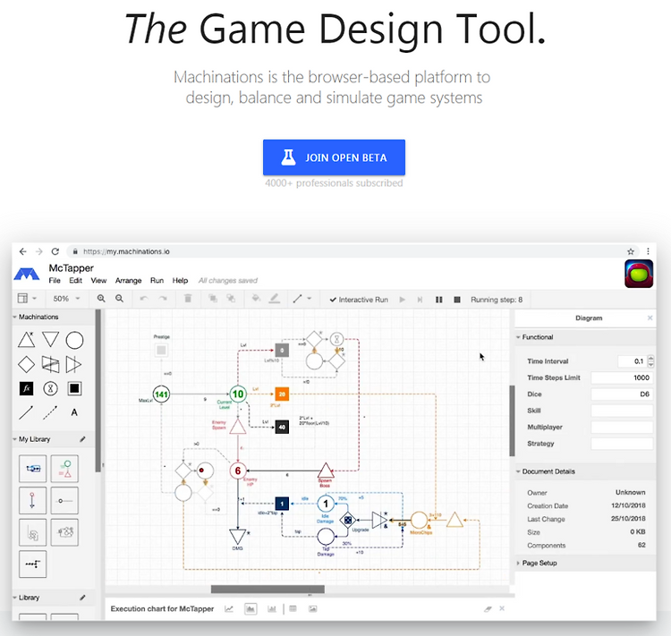
Task: Select the Register fx node tool
Action: 27,388
